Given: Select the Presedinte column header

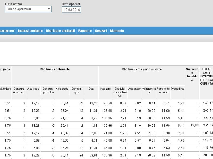Looking at the screenshot, I should [x=178, y=89].
